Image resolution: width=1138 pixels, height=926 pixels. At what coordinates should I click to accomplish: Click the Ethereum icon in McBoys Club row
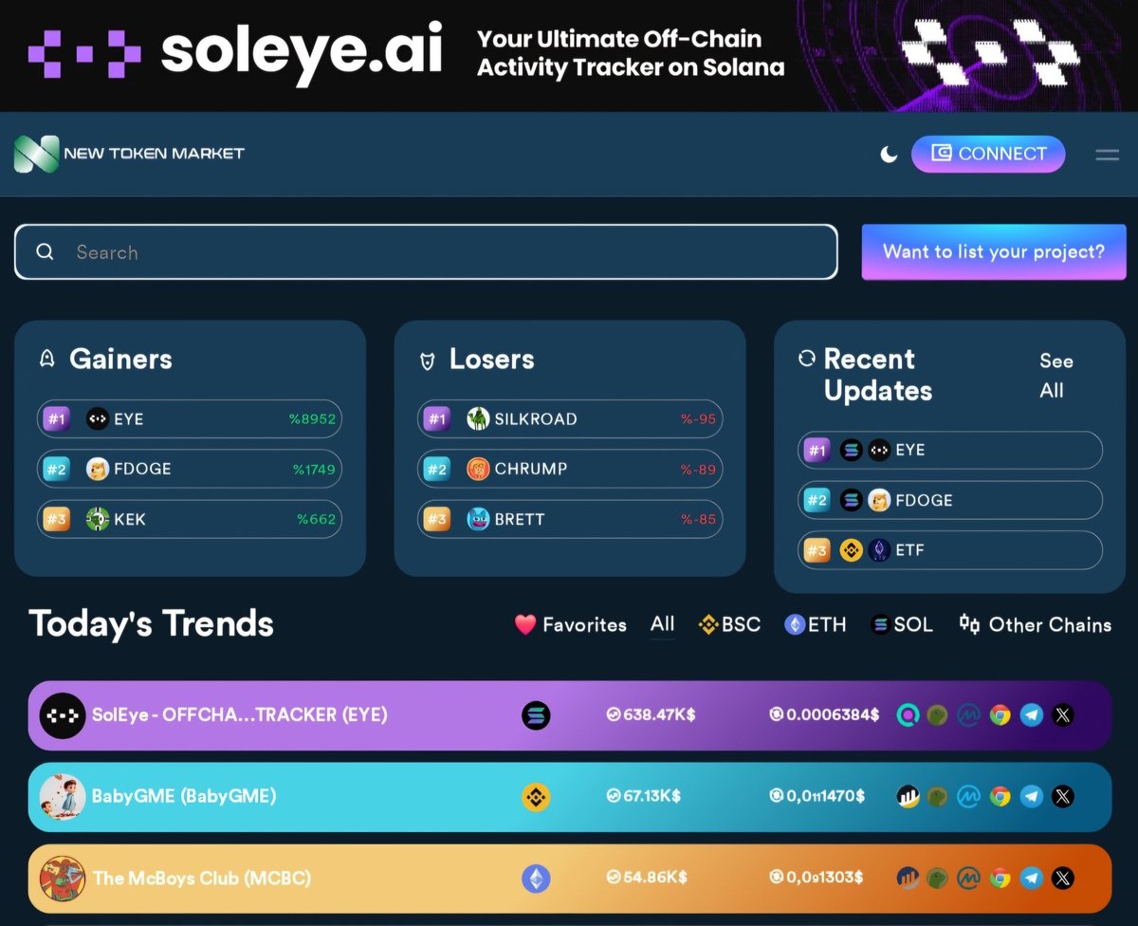(x=536, y=879)
